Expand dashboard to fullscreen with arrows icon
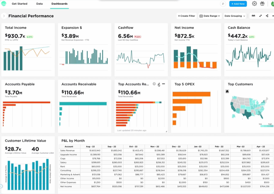The width and height of the screenshot is (274, 194). 260,16
